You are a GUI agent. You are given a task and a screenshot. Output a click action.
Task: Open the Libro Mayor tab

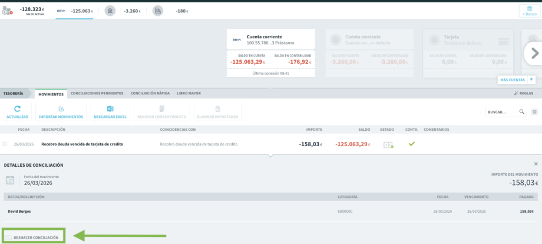[189, 93]
